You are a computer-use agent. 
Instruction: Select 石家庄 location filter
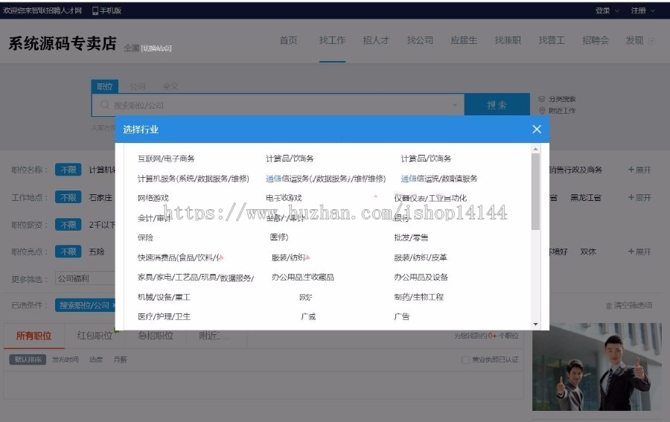pos(100,197)
